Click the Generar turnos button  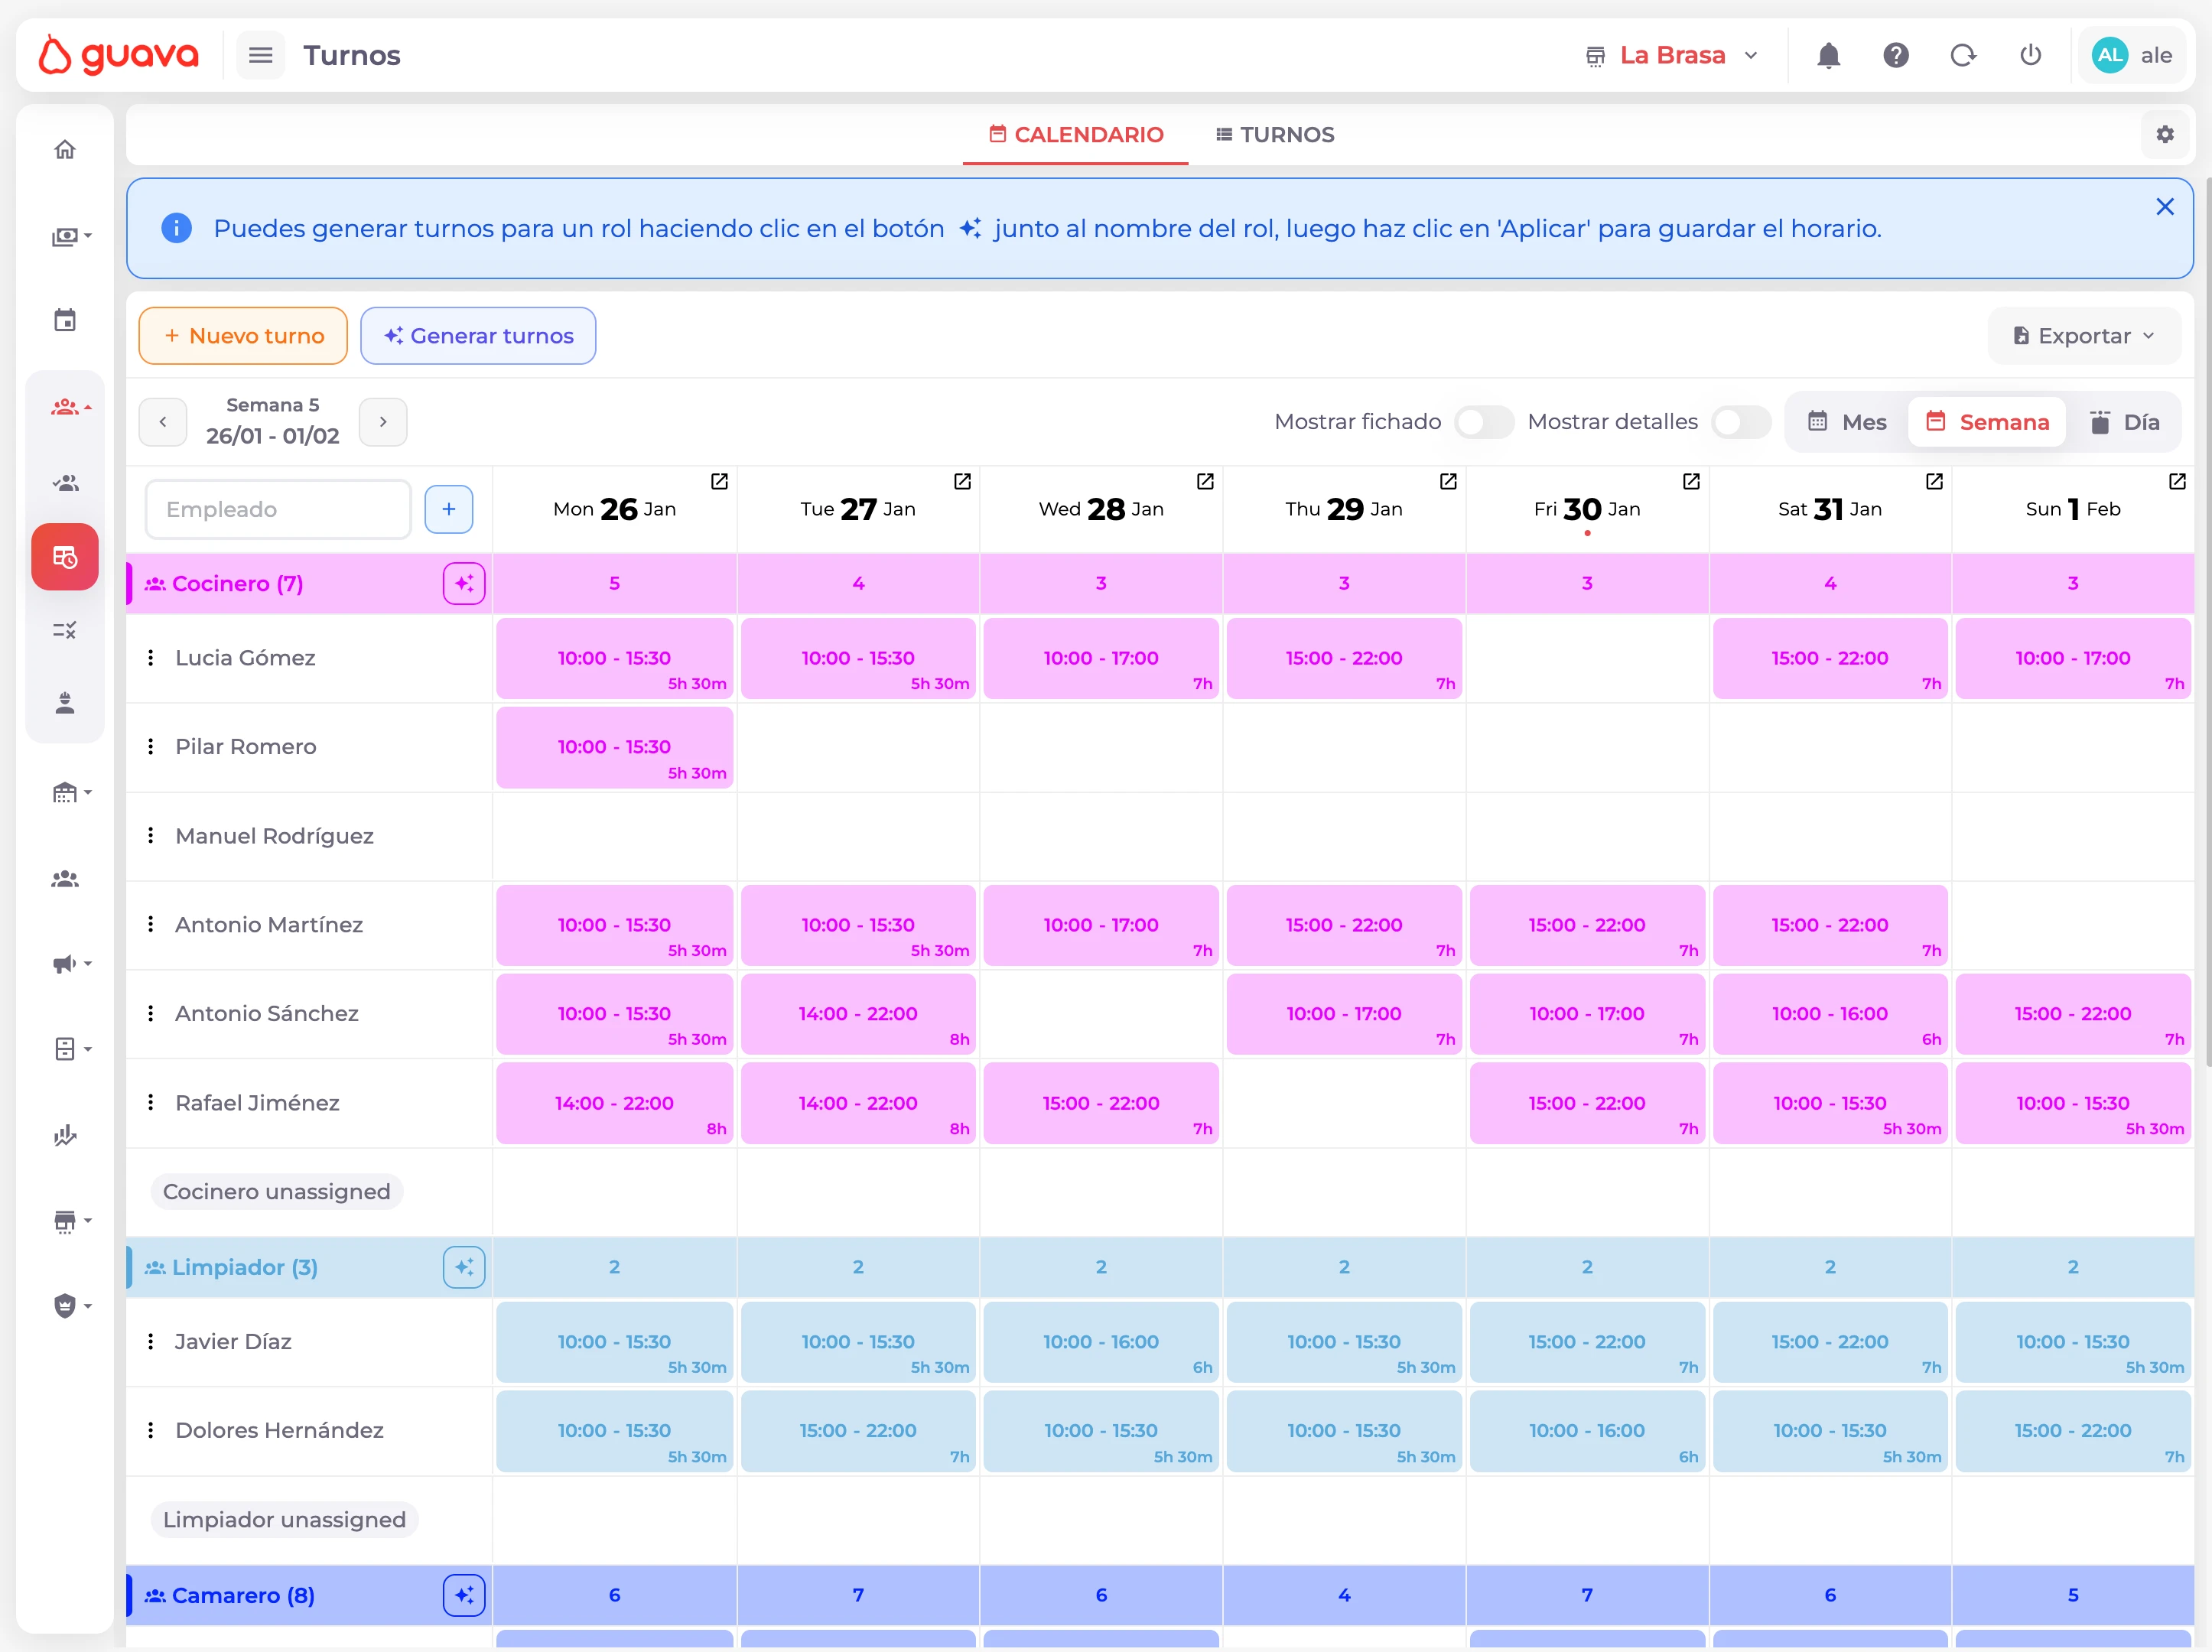pos(478,336)
